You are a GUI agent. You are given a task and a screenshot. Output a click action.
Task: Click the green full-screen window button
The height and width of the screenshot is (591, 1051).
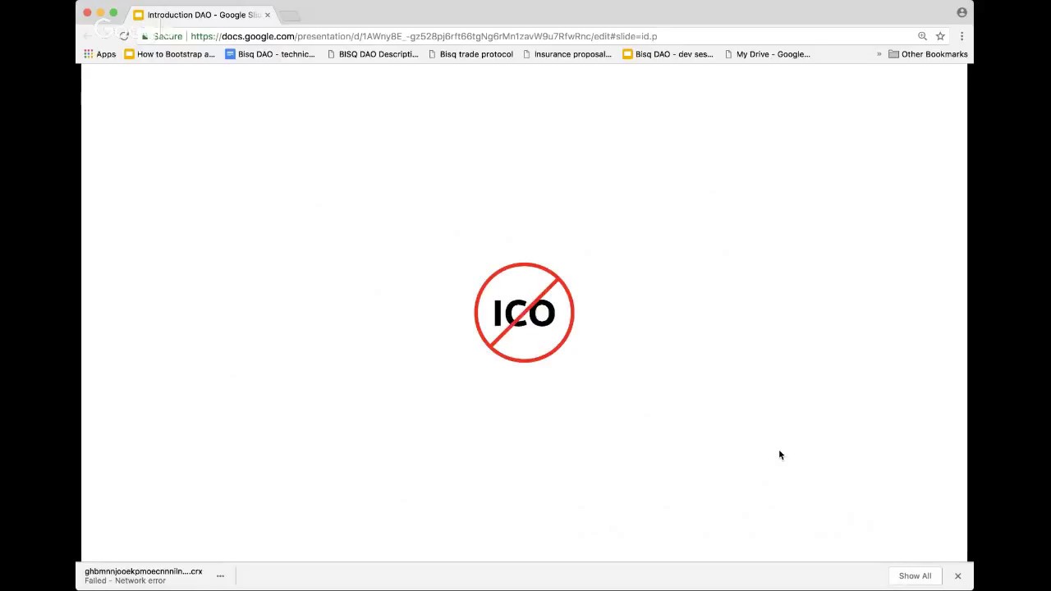[x=113, y=12]
